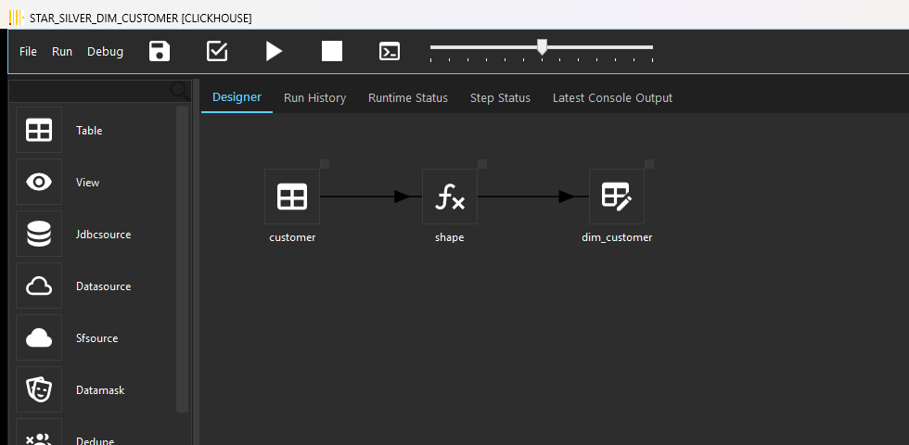Click the component palette vertical scrollbar
This screenshot has width=909, height=445.
[x=183, y=259]
